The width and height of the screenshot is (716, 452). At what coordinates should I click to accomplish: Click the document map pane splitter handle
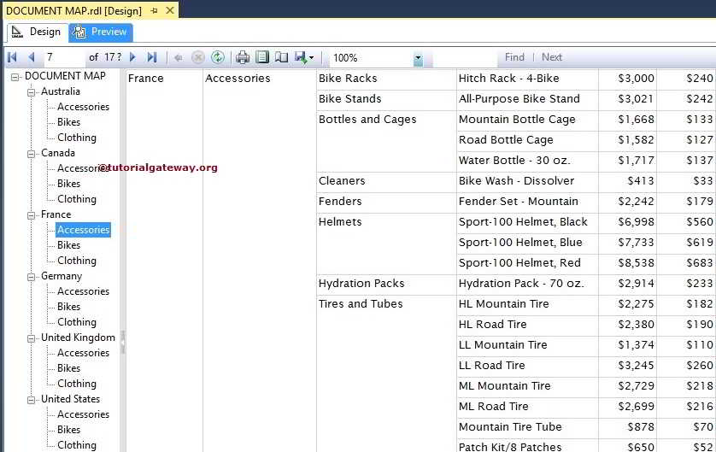tap(122, 343)
